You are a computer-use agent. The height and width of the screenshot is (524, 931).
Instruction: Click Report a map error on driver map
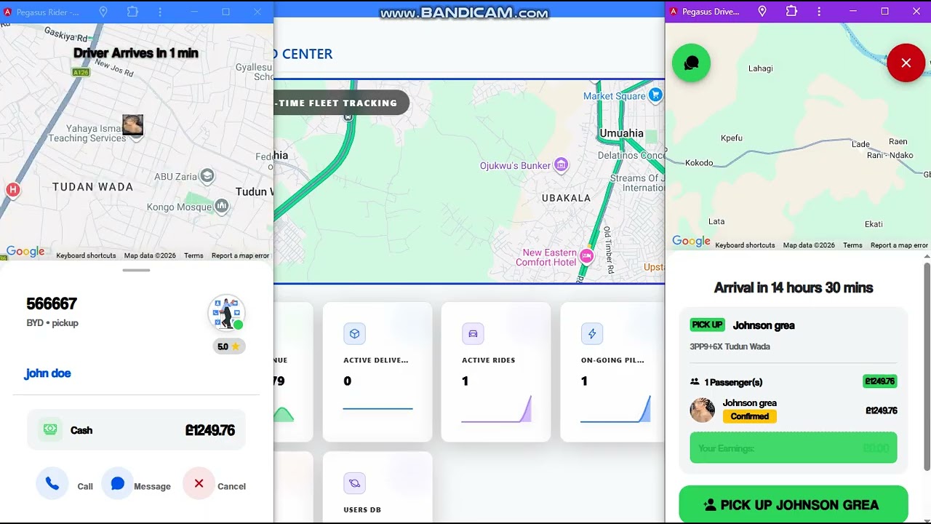[x=899, y=245]
